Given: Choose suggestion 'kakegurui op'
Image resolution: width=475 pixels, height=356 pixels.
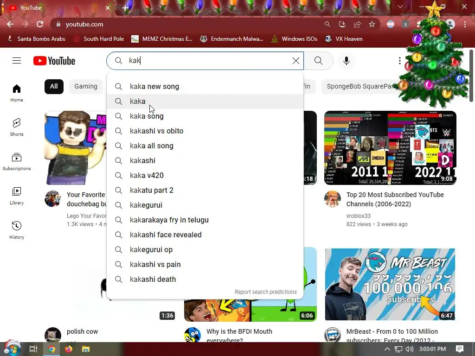Looking at the screenshot, I should click(x=205, y=250).
